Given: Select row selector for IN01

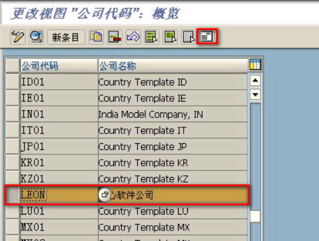Looking at the screenshot, I should click(x=12, y=114).
